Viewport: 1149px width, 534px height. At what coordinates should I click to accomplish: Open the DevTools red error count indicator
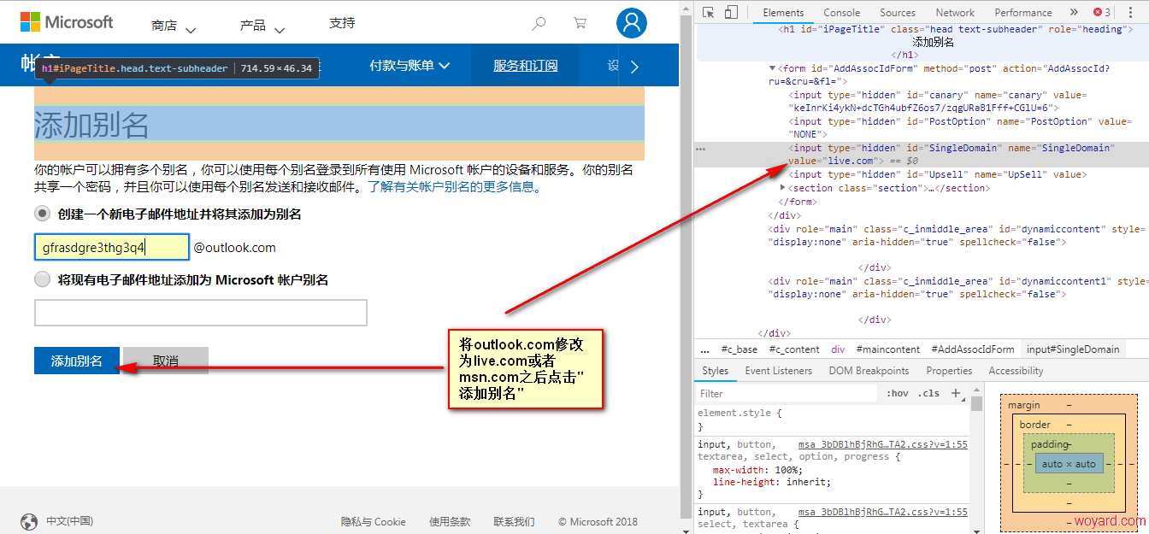[x=1101, y=12]
